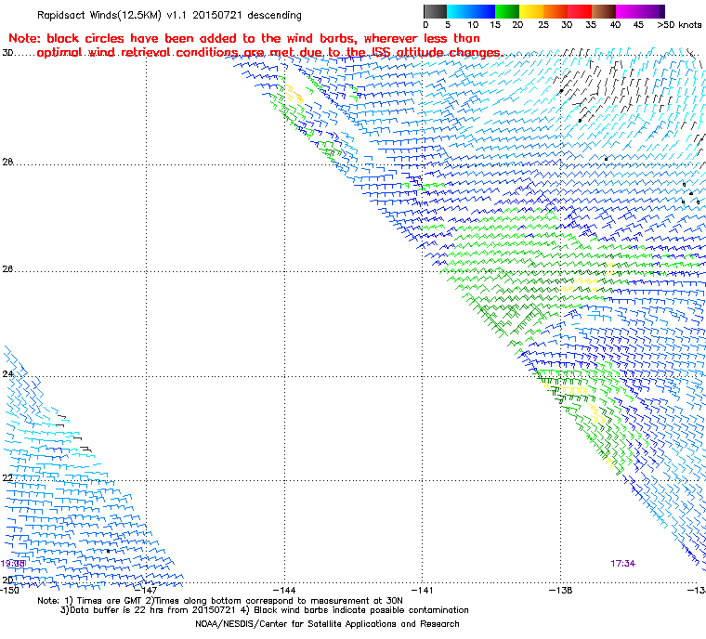Click the '>50 knots' legend label
The image size is (706, 639).
point(679,25)
